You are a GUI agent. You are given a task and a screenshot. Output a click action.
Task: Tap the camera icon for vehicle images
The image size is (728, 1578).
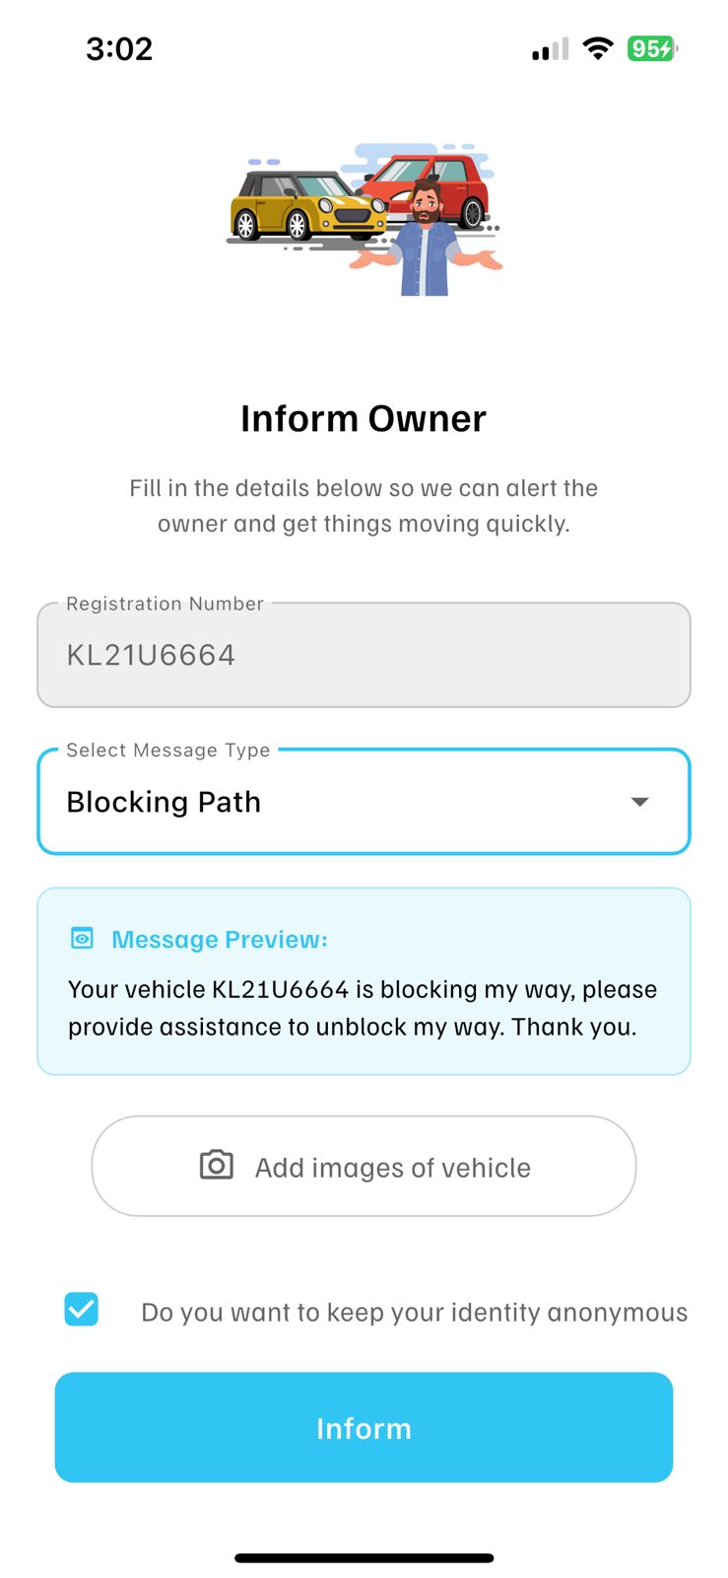tap(216, 1165)
